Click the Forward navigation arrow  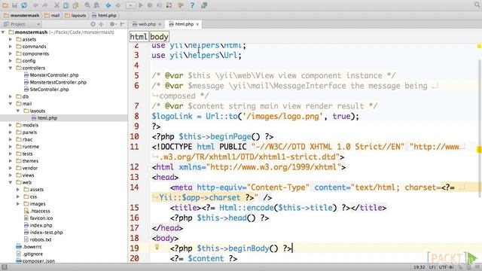point(117,5)
